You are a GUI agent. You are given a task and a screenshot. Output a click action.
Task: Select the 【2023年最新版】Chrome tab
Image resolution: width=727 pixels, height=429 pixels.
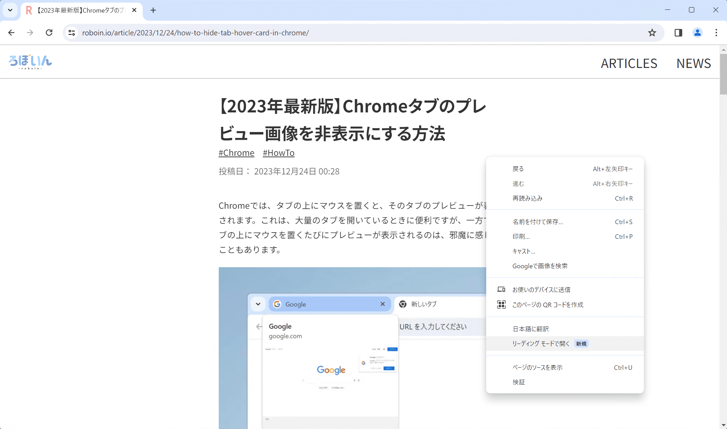[81, 11]
